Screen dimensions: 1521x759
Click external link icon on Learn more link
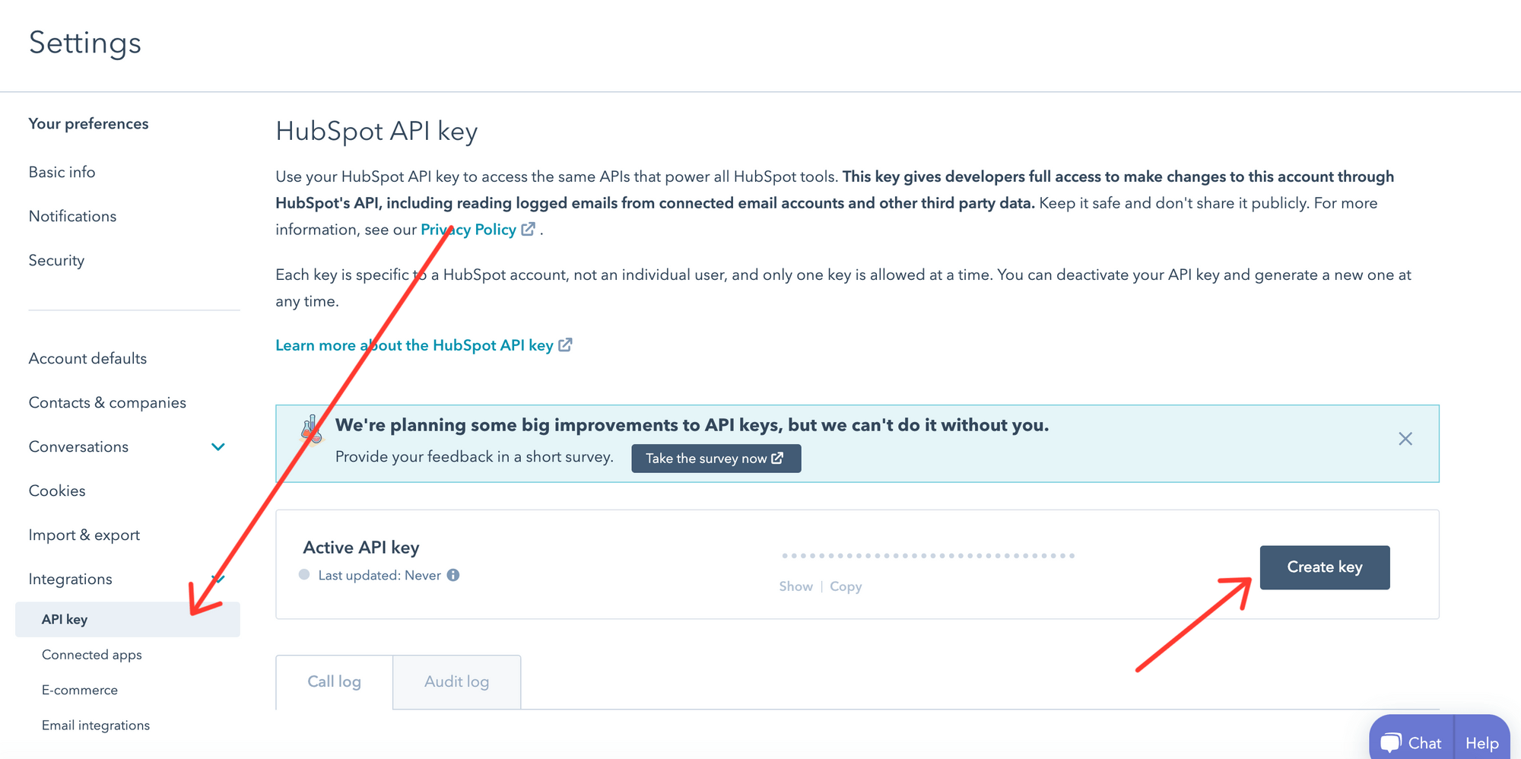[x=565, y=345]
